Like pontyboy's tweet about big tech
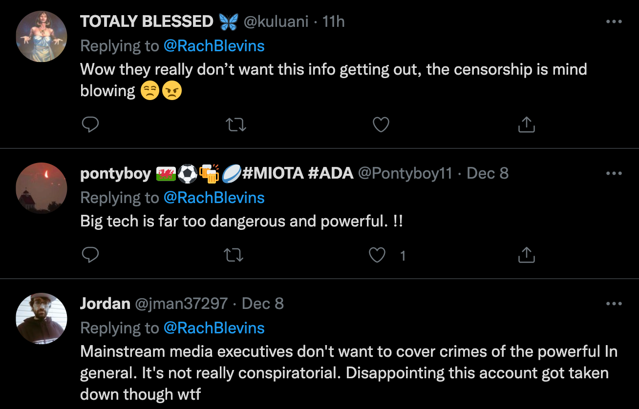Image resolution: width=639 pixels, height=409 pixels. [376, 254]
